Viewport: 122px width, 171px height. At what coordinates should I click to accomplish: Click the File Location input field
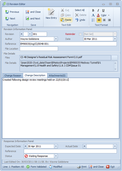click(39, 49)
